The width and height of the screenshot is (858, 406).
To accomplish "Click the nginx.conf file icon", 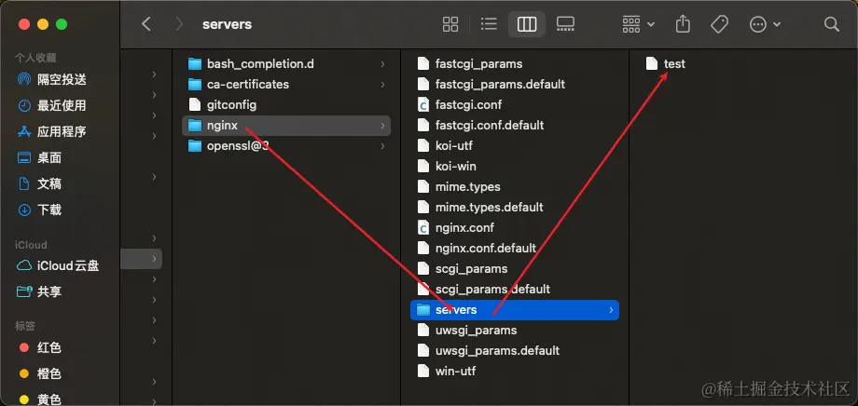I will click(x=423, y=227).
